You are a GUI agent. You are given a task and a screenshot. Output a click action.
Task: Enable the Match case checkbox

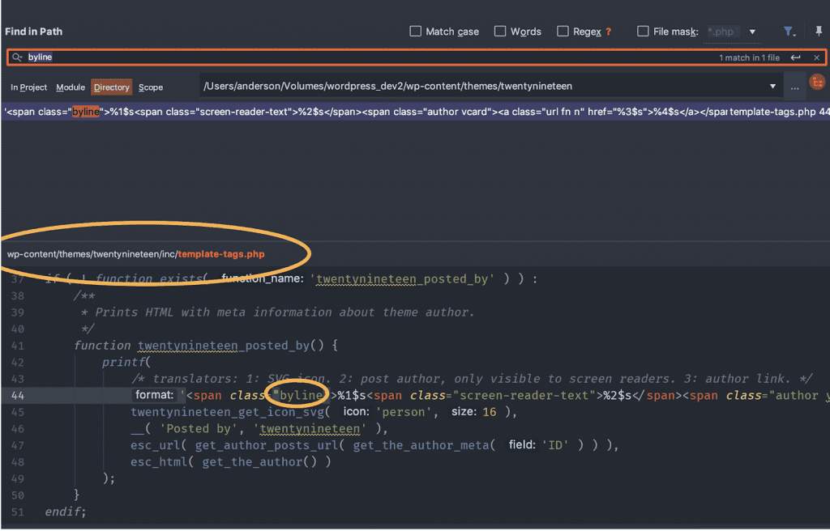click(416, 32)
